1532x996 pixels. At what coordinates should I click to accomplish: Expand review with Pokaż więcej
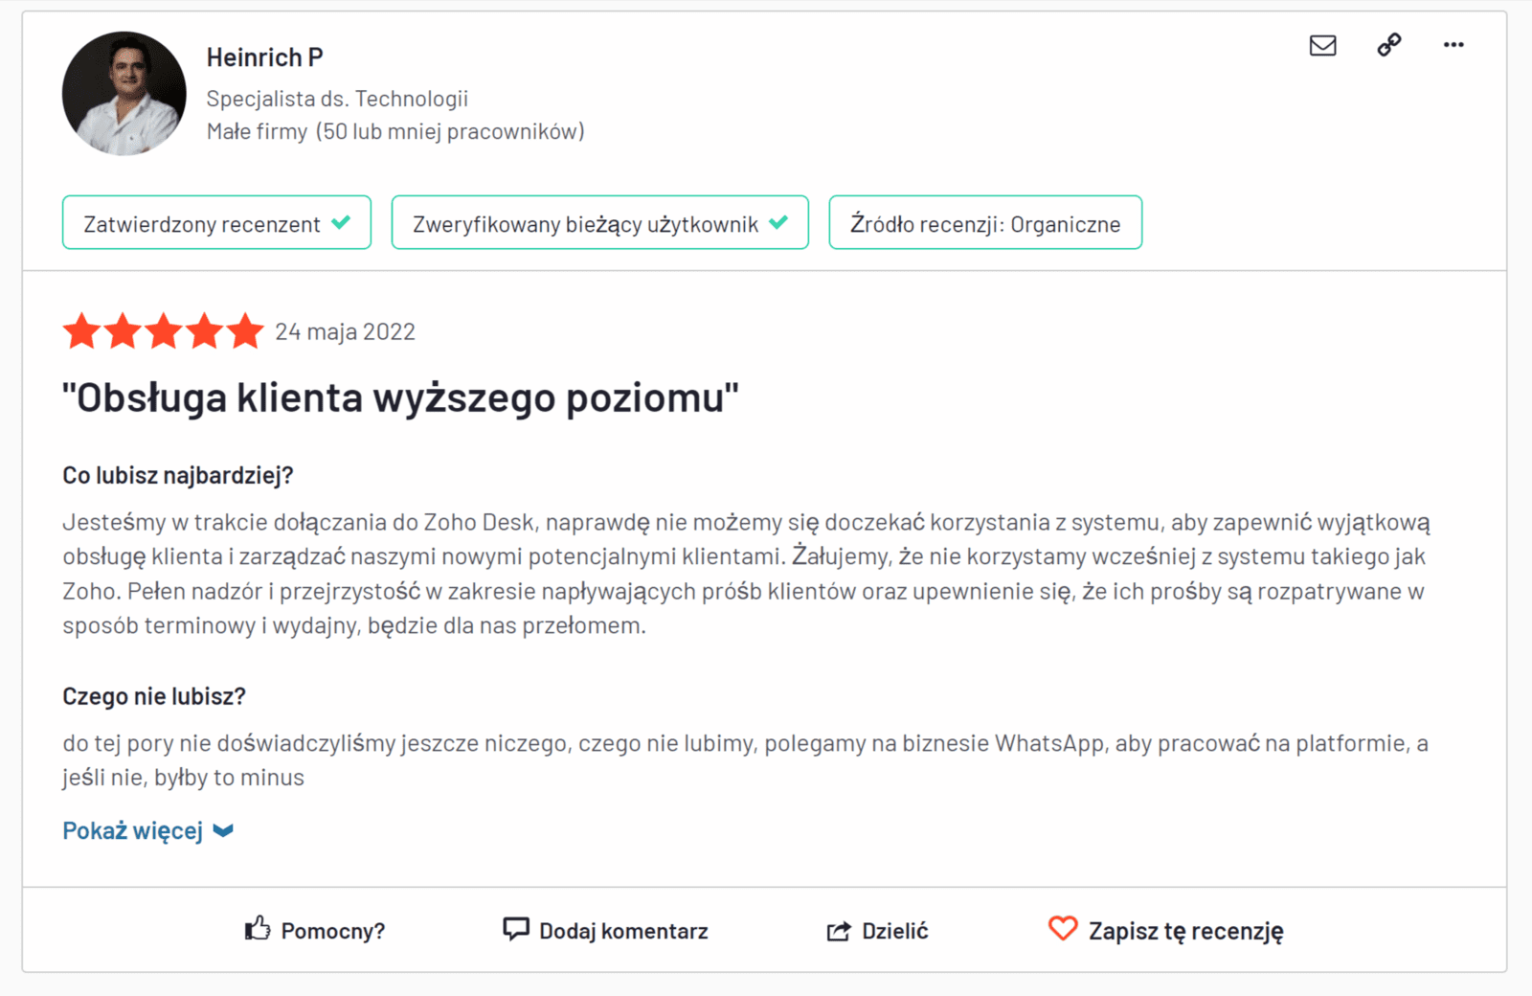point(133,830)
